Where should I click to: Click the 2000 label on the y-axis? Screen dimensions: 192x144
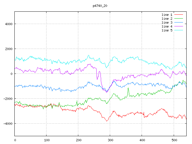(8, 49)
